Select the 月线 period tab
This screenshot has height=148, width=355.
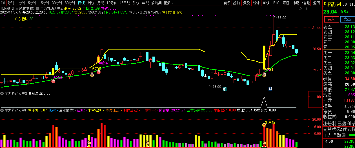pos(101,3)
